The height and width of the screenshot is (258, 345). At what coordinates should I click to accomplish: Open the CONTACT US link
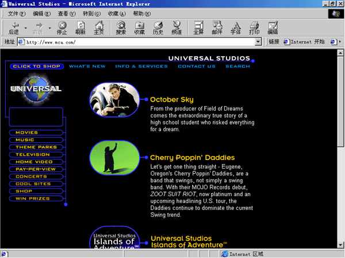197,67
